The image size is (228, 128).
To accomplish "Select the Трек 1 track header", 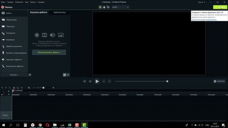I will (6, 115).
